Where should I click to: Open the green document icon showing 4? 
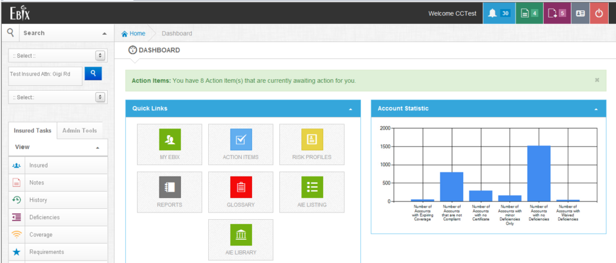click(x=529, y=13)
